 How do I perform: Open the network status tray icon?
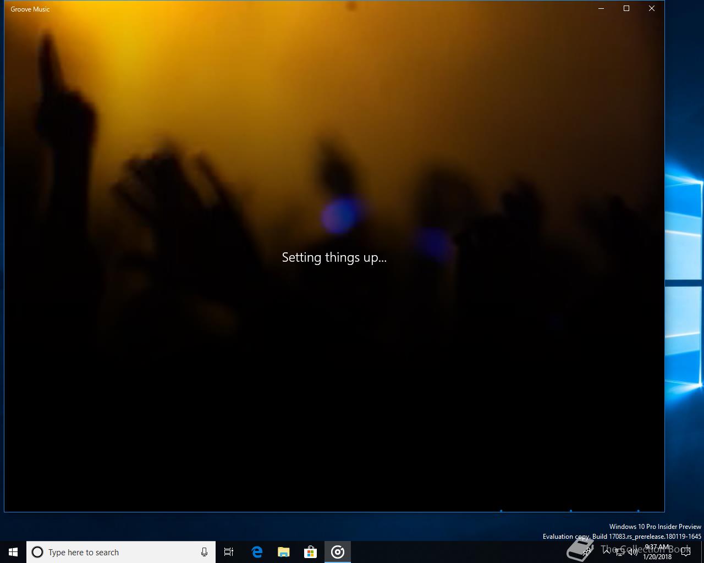click(620, 551)
